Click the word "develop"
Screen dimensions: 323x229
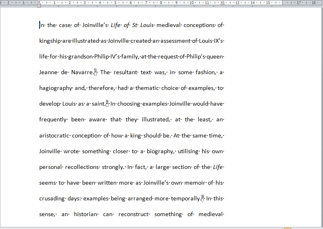[50, 104]
